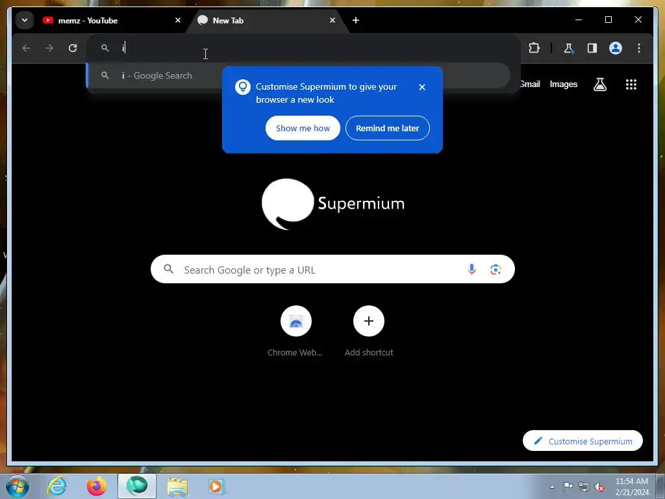Start voice search with the microphone

click(x=471, y=269)
